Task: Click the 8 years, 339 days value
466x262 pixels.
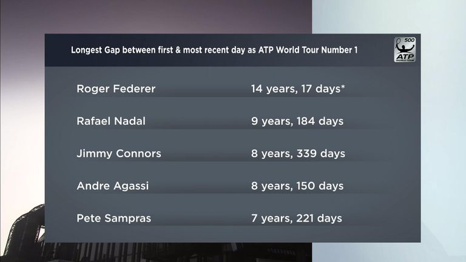Action: click(298, 153)
